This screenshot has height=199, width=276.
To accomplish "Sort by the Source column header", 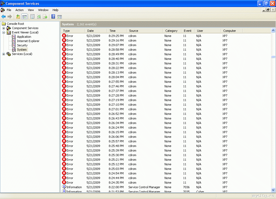I will click(x=145, y=31).
